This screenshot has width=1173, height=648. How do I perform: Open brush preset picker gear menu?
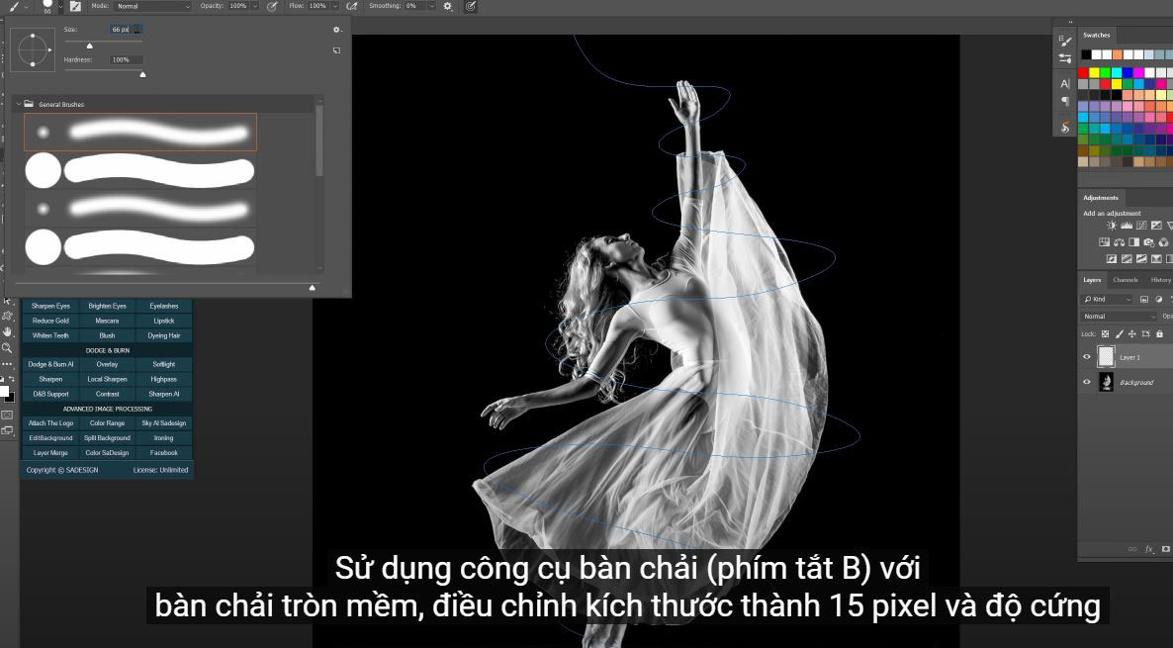(x=336, y=30)
